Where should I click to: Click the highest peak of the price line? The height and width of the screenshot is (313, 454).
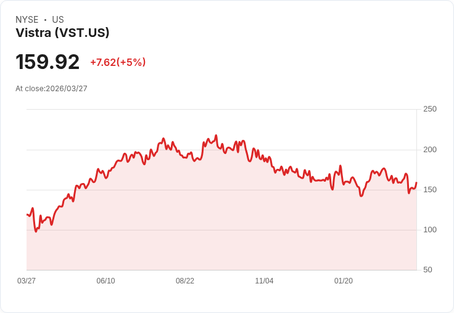[216, 136]
